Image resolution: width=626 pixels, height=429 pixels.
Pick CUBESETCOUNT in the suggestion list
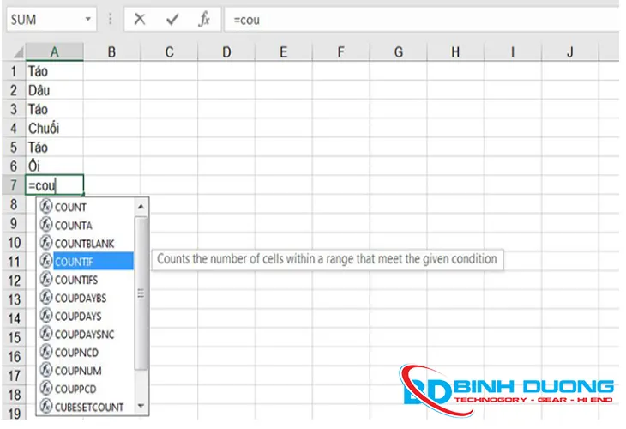tap(89, 407)
